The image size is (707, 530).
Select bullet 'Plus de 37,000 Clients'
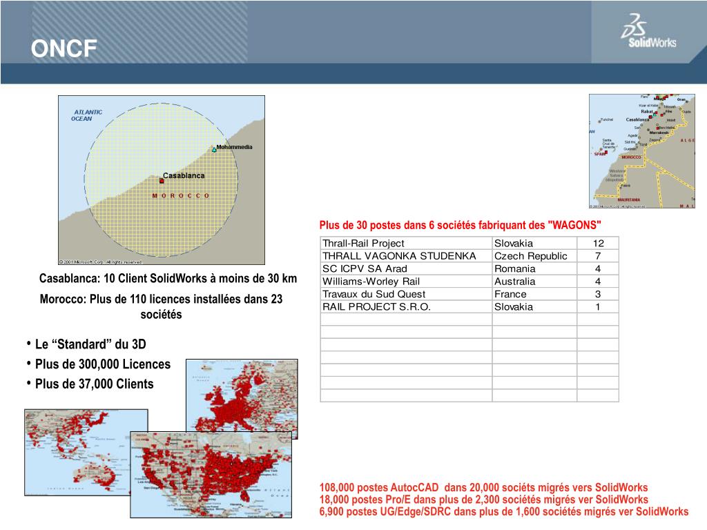(x=94, y=384)
